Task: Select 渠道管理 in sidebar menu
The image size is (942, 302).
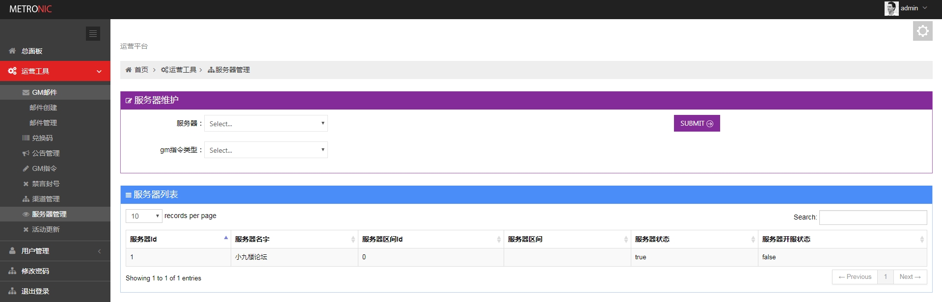Action: pos(46,199)
